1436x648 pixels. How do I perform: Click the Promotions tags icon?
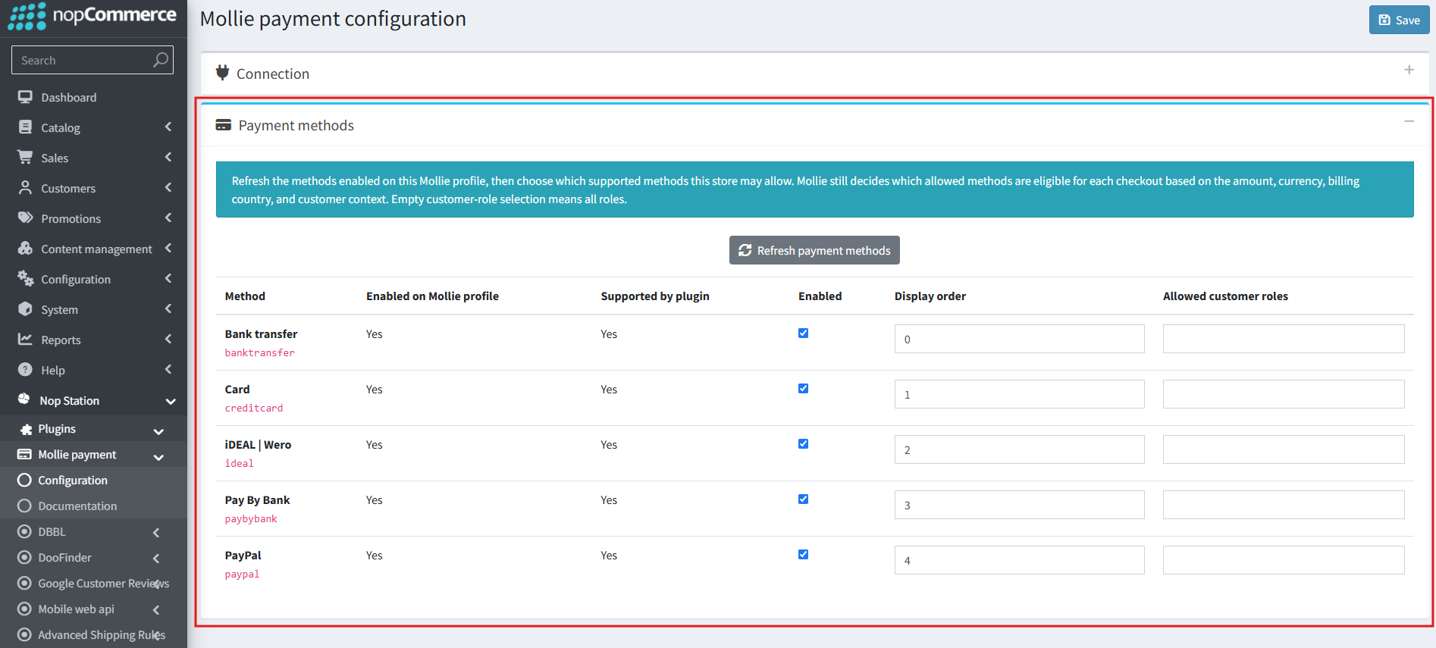coord(26,218)
